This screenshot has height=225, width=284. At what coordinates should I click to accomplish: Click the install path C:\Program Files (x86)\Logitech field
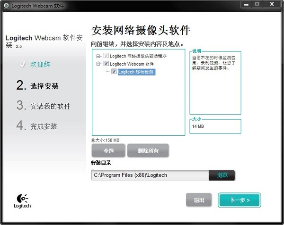pos(150,175)
